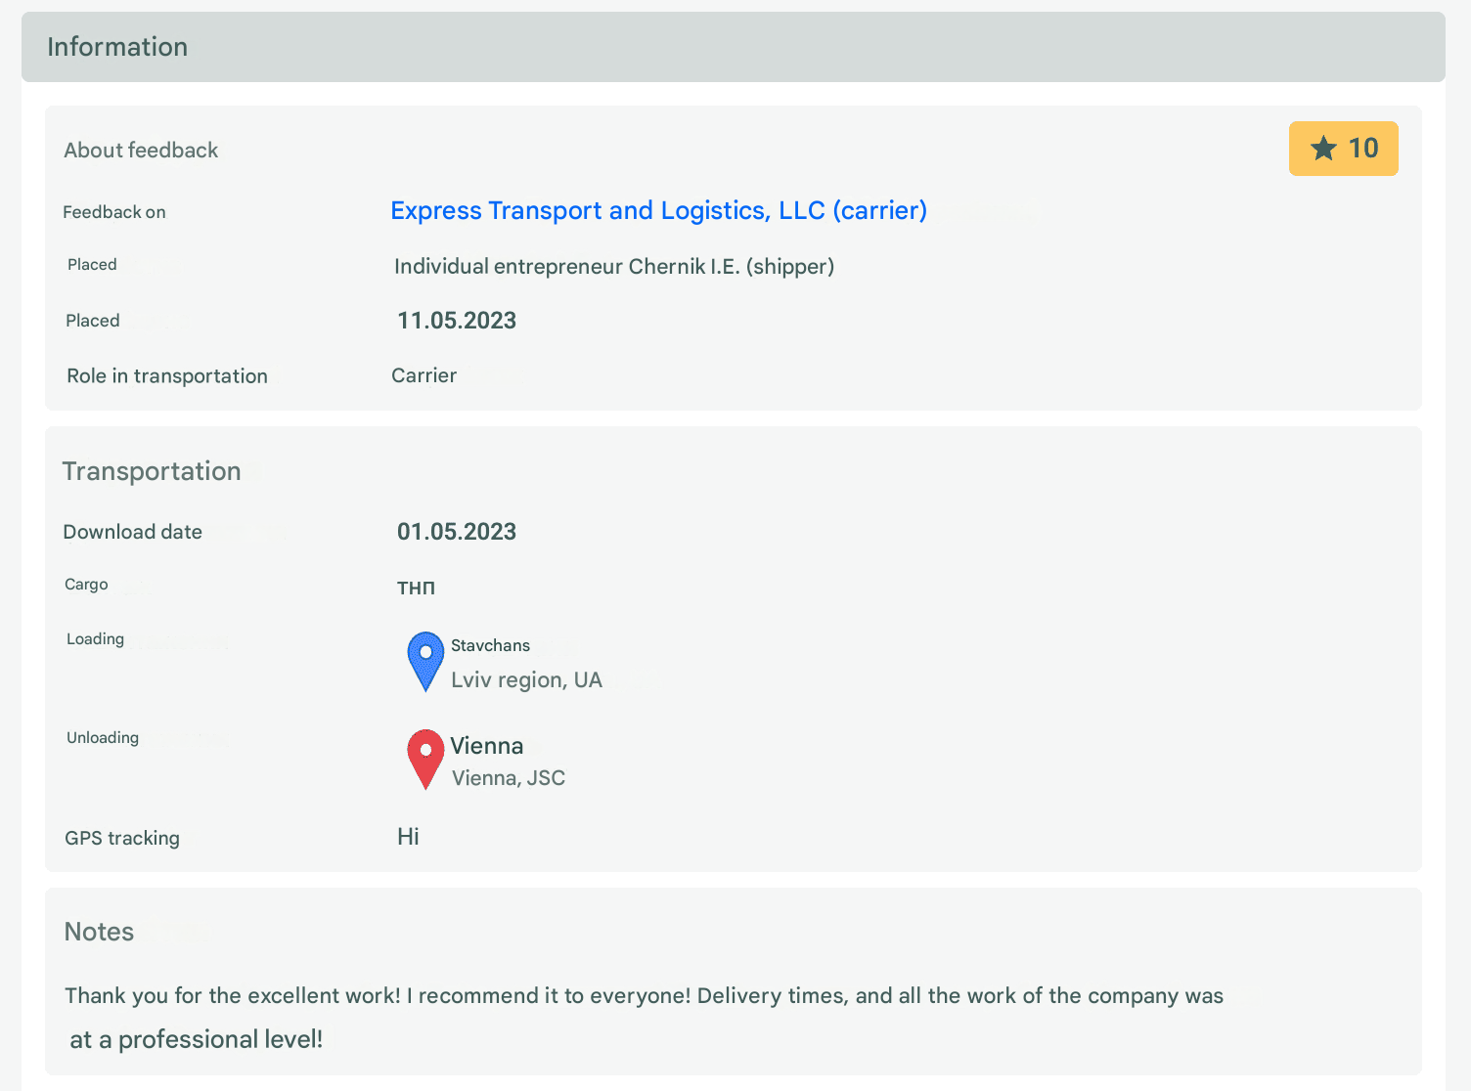Click the Notes section heading
This screenshot has width=1471, height=1091.
coord(99,932)
